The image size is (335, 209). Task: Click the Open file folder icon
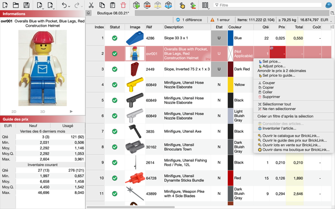(x=16, y=5)
